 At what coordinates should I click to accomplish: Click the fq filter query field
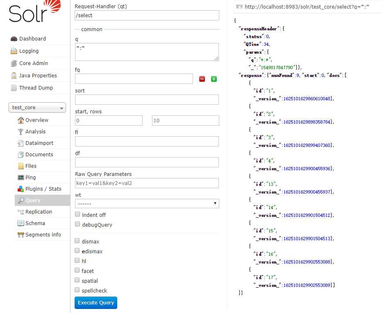(134, 79)
